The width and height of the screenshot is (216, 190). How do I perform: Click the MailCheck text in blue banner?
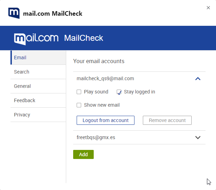(x=84, y=38)
